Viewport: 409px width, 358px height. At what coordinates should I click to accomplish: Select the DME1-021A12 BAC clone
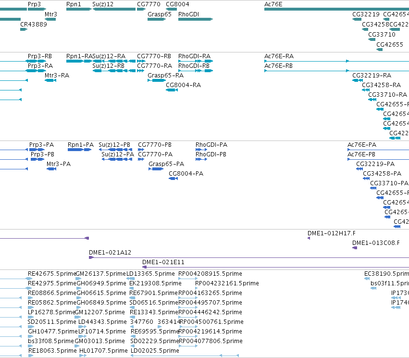pyautogui.click(x=249, y=258)
